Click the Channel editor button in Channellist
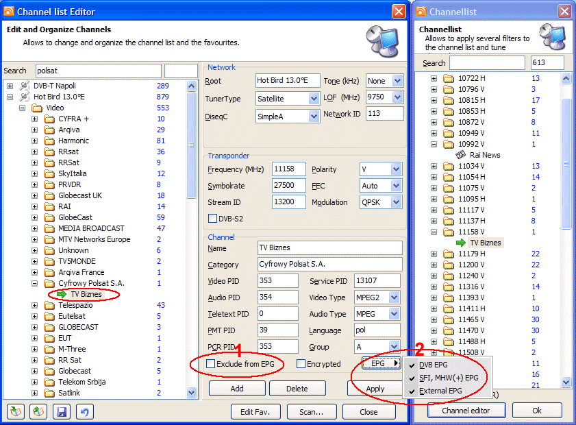576x425 pixels. (x=466, y=411)
